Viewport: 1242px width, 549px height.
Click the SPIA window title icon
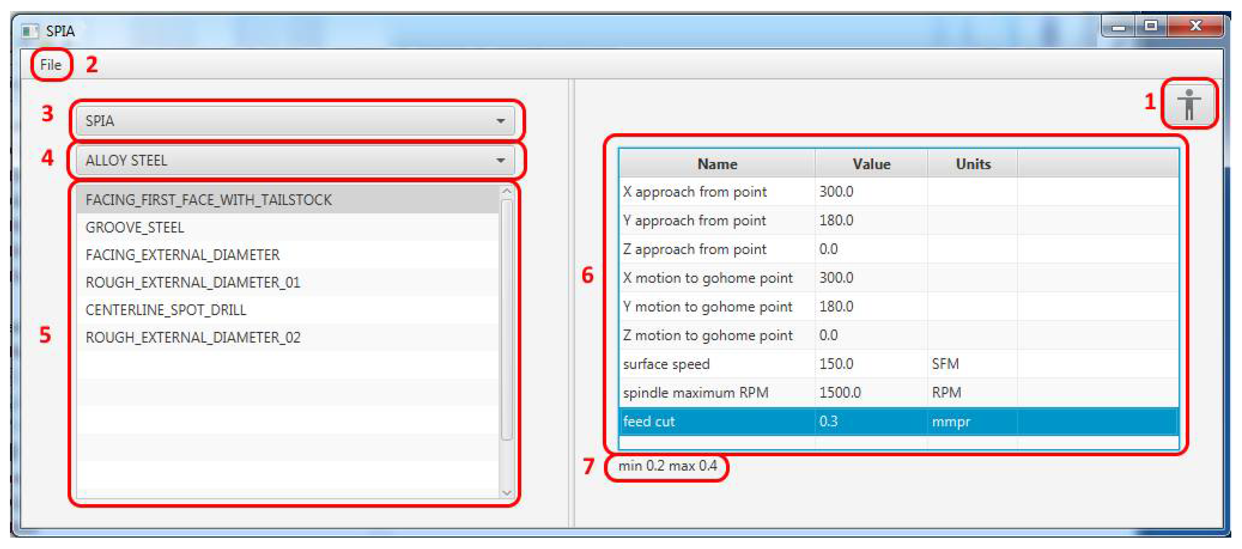29,31
